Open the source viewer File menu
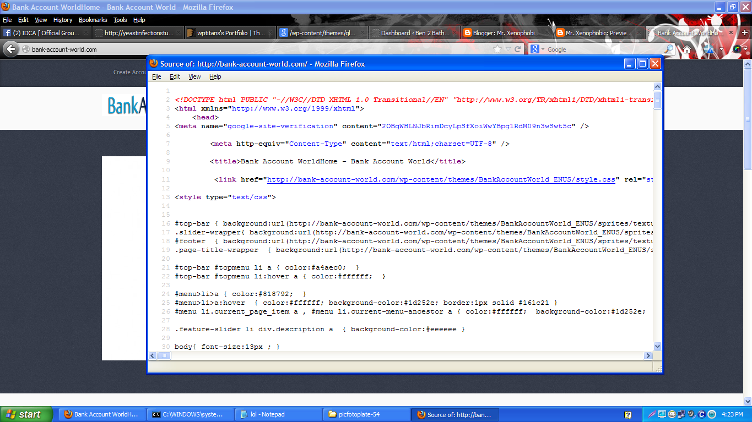 coord(156,76)
